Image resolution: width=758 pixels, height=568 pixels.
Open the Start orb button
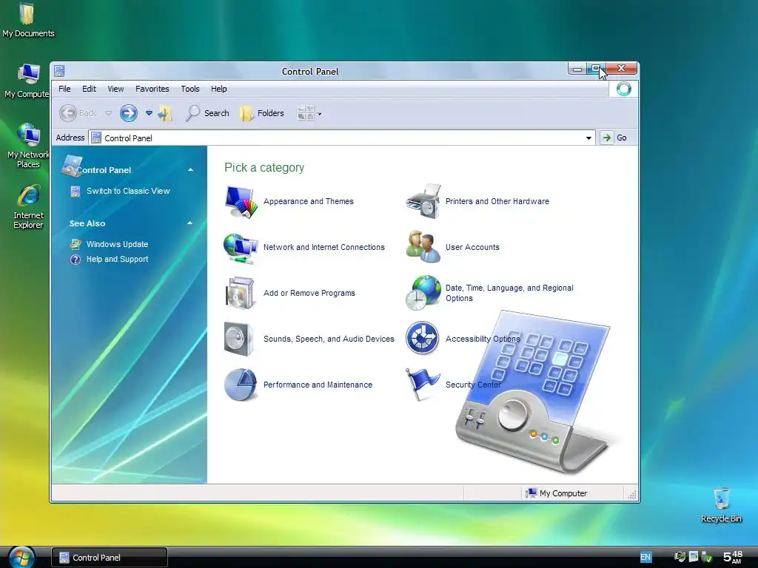21,558
